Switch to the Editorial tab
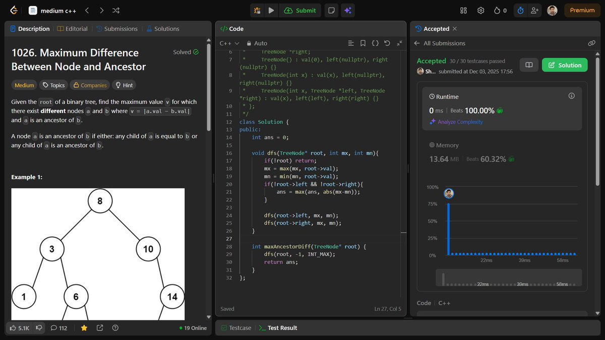The image size is (605, 340). (72, 29)
